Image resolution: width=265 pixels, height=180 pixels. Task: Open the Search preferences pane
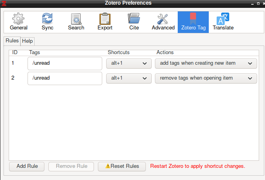tap(76, 22)
